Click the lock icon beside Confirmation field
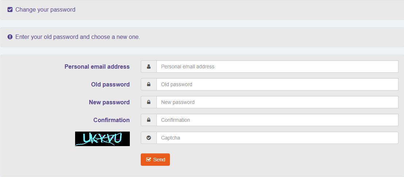Screen dimensions: 404x177 pos(149,120)
